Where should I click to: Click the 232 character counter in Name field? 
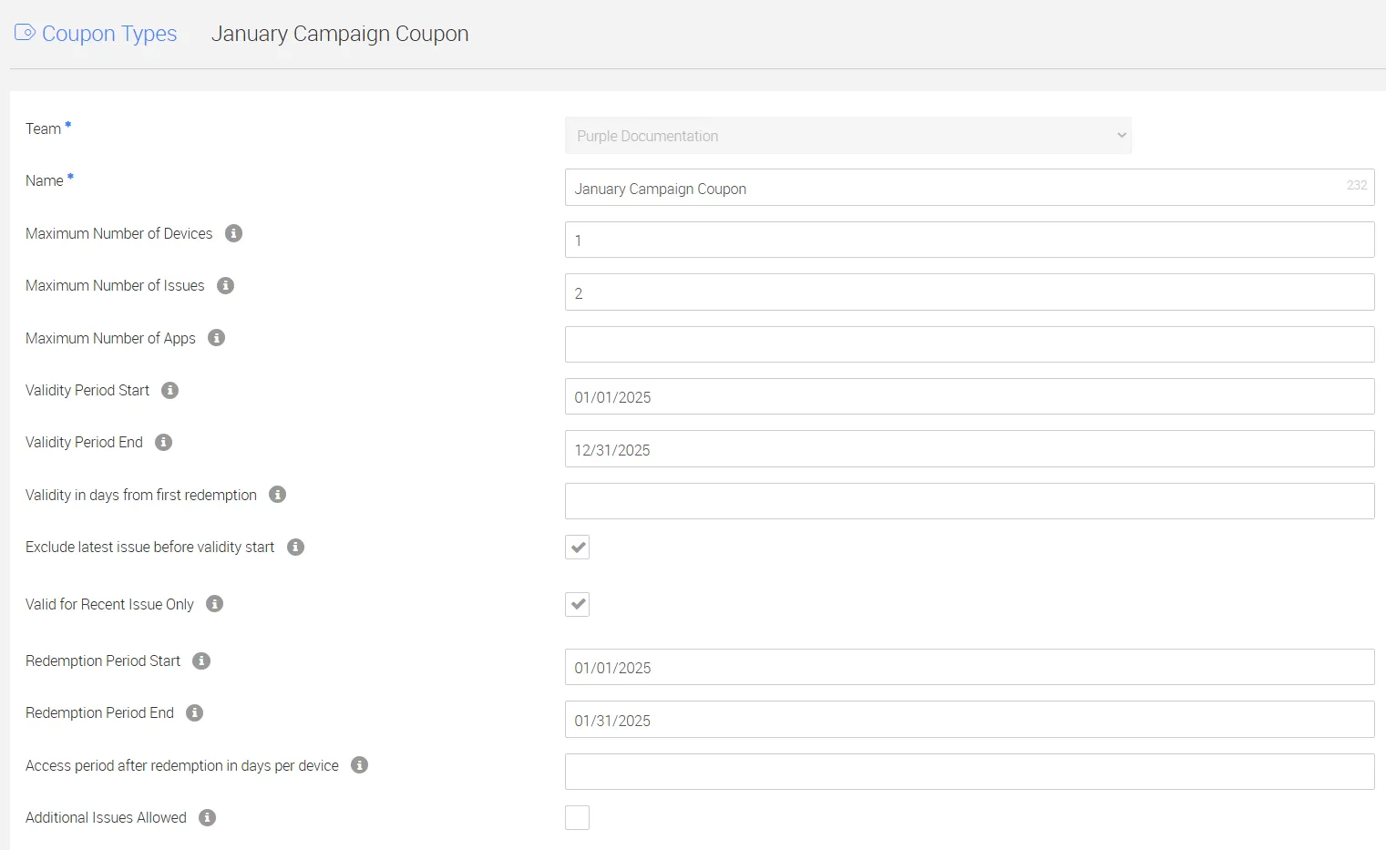1356,185
